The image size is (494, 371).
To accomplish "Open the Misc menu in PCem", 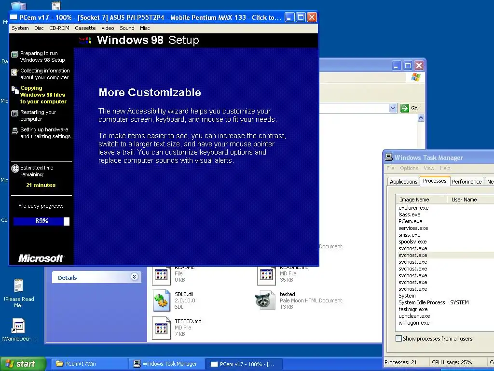I will (x=145, y=28).
